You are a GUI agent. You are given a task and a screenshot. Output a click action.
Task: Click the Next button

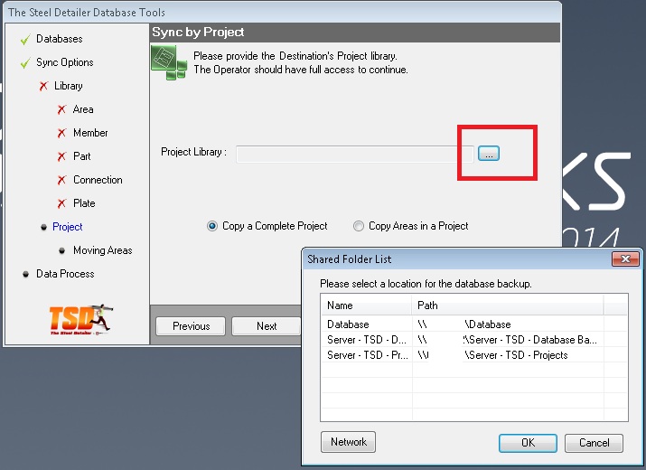pyautogui.click(x=267, y=326)
